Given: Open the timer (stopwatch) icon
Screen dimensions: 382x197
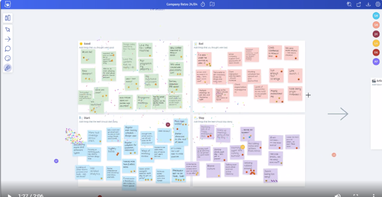Looking at the screenshot, I should [x=203, y=4].
